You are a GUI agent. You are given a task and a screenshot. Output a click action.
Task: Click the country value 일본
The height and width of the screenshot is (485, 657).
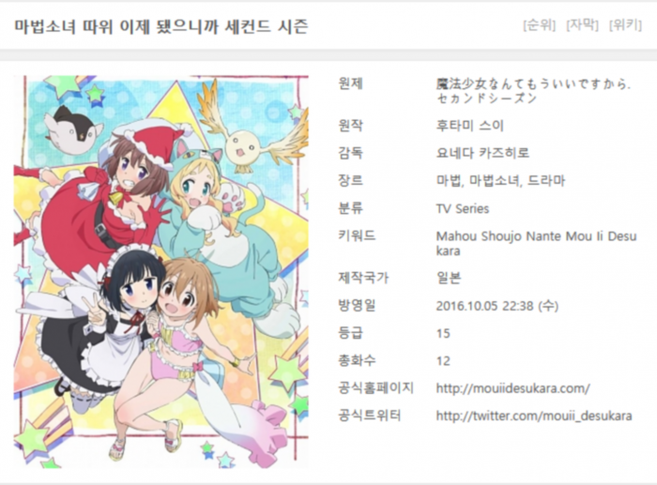click(x=449, y=278)
